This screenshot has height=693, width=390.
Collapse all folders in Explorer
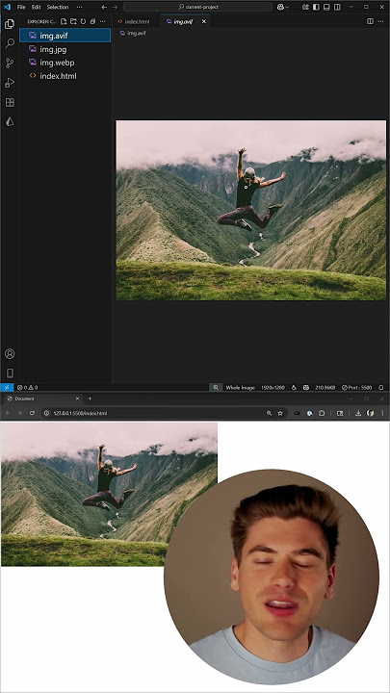[92, 21]
